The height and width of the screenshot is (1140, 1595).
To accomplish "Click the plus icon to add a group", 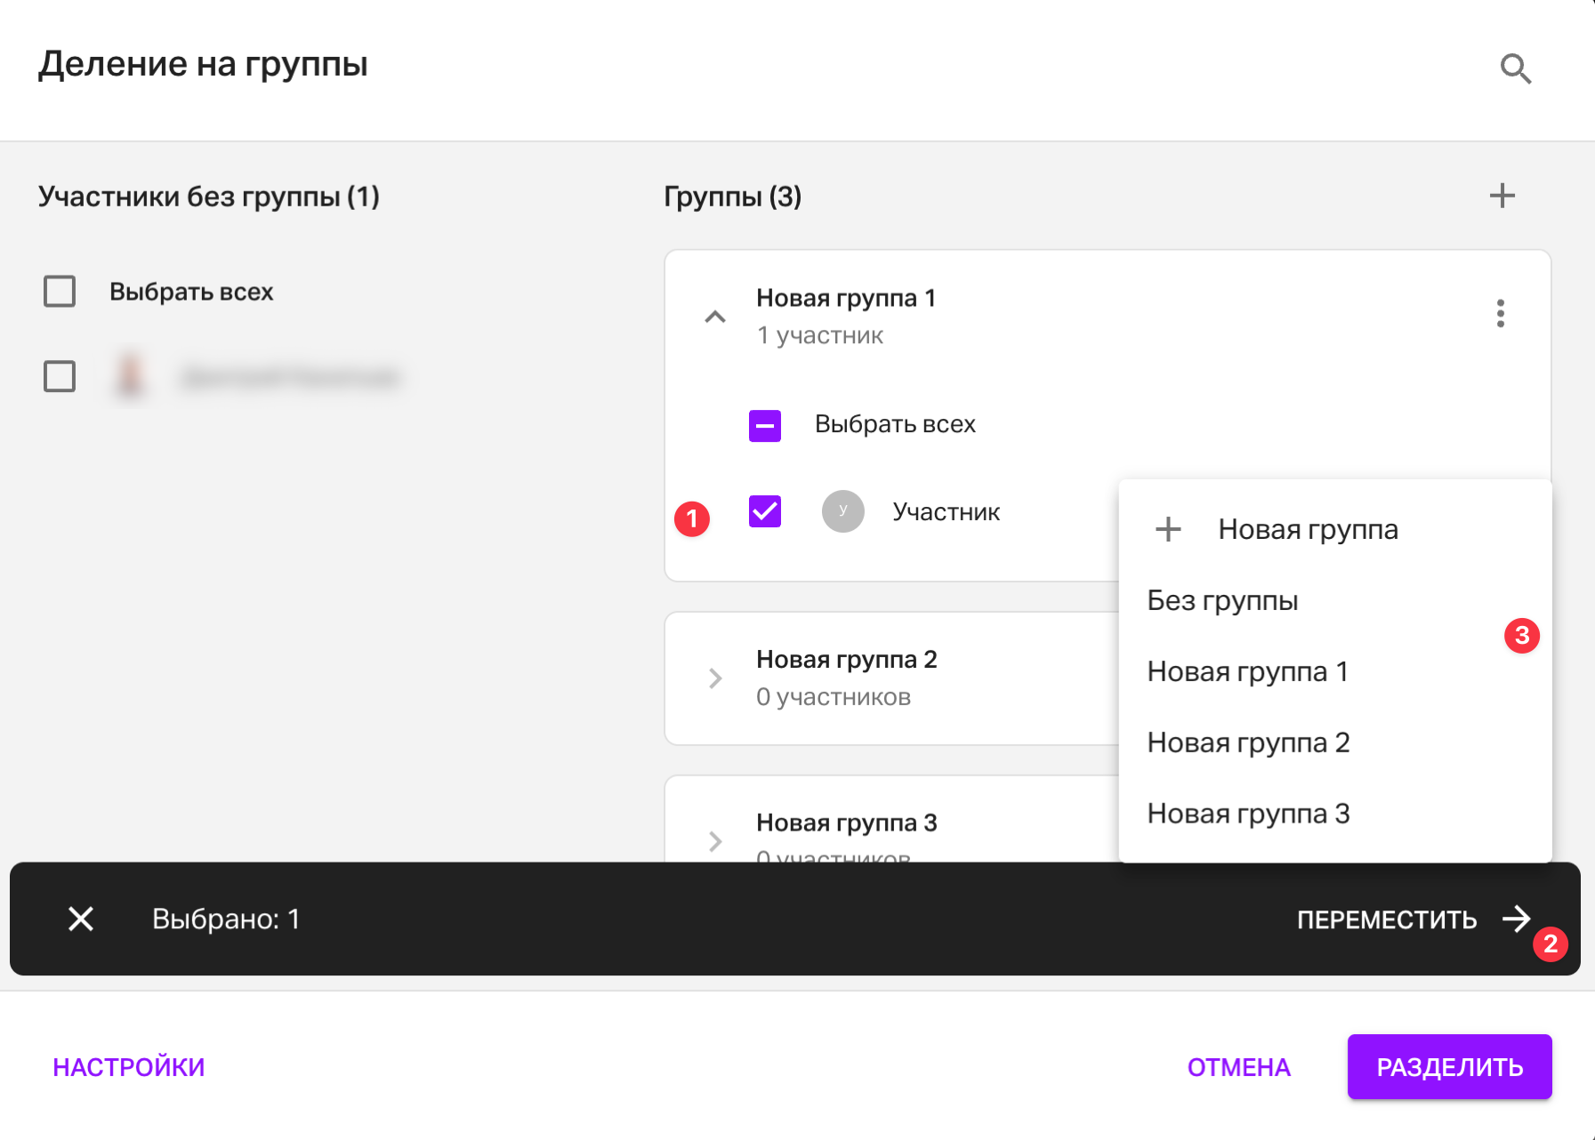I will click(1502, 196).
